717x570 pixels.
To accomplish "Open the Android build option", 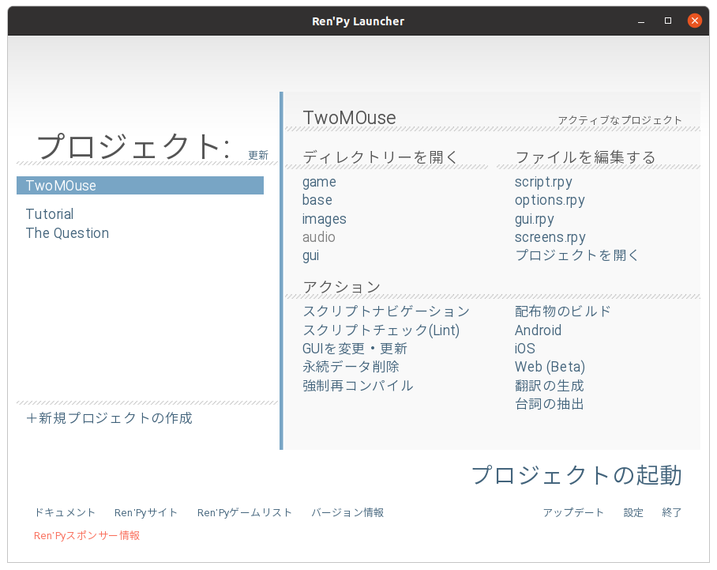I will pyautogui.click(x=539, y=330).
